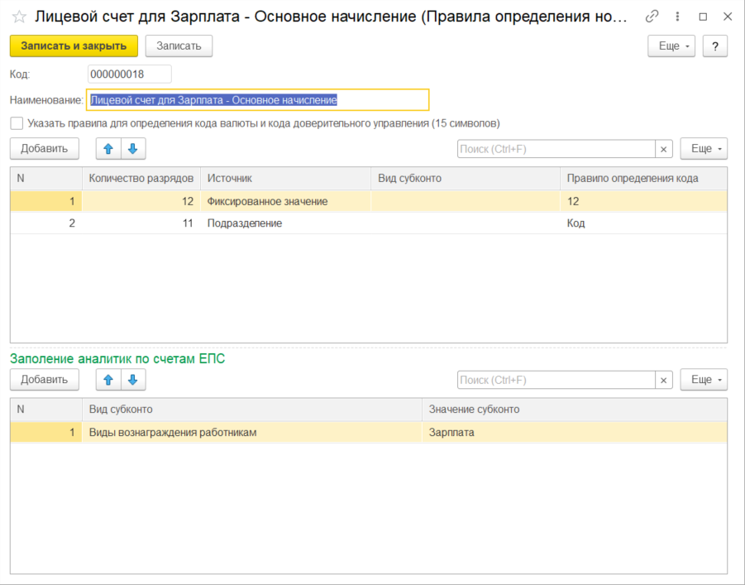Add this form to favorites with star icon
Viewport: 745px width, 585px height.
click(x=18, y=17)
